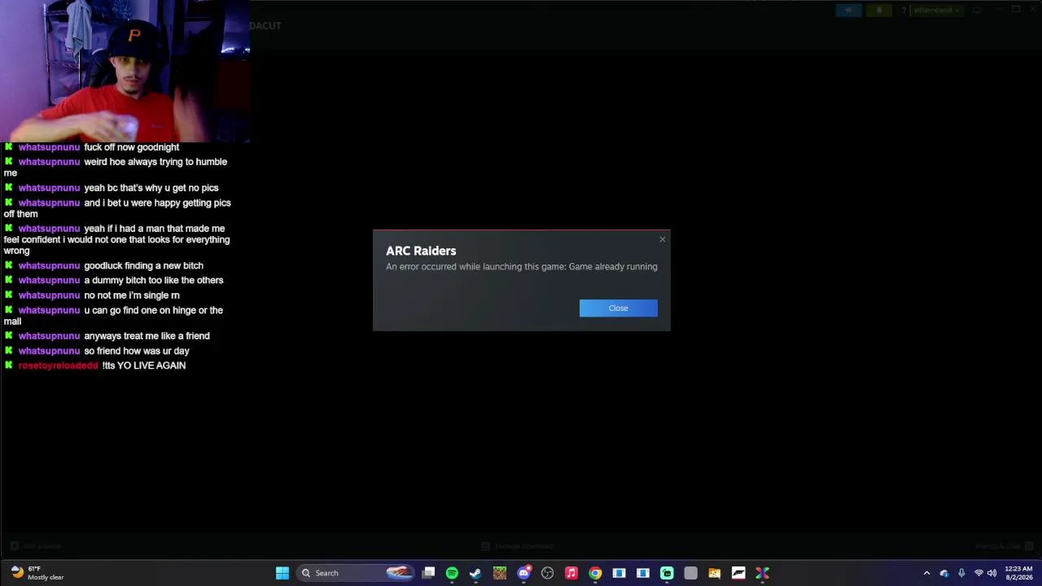This screenshot has height=586, width=1042.
Task: Open Google Chrome from the taskbar
Action: click(595, 573)
